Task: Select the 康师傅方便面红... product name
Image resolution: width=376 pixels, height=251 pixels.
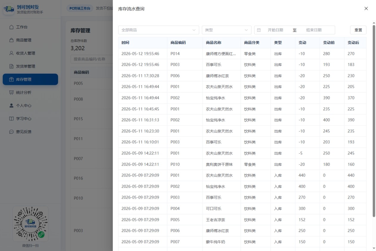Action: click(x=221, y=54)
